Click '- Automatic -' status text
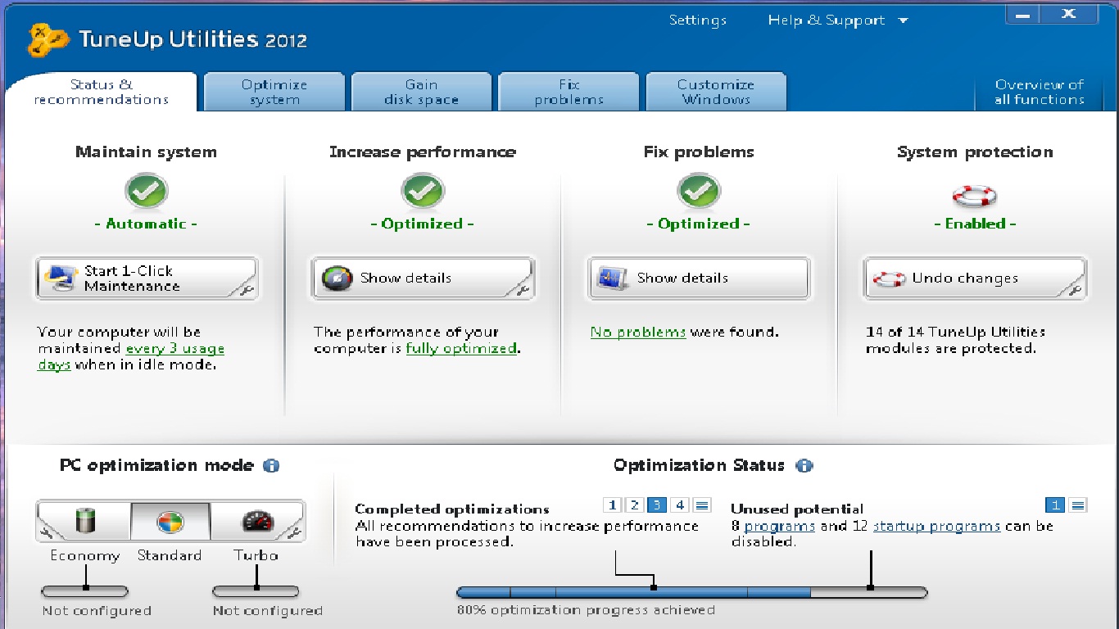The width and height of the screenshot is (1119, 629). (147, 224)
